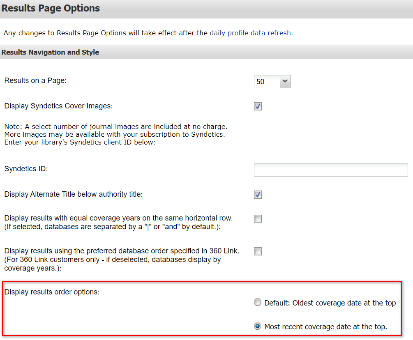Choose the Most recent coverage date radio button
Image resolution: width=413 pixels, height=340 pixels.
point(258,327)
